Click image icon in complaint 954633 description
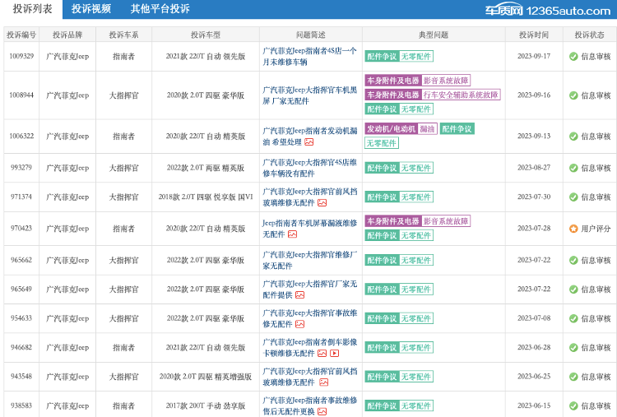This screenshot has height=417, width=617. coord(299,324)
